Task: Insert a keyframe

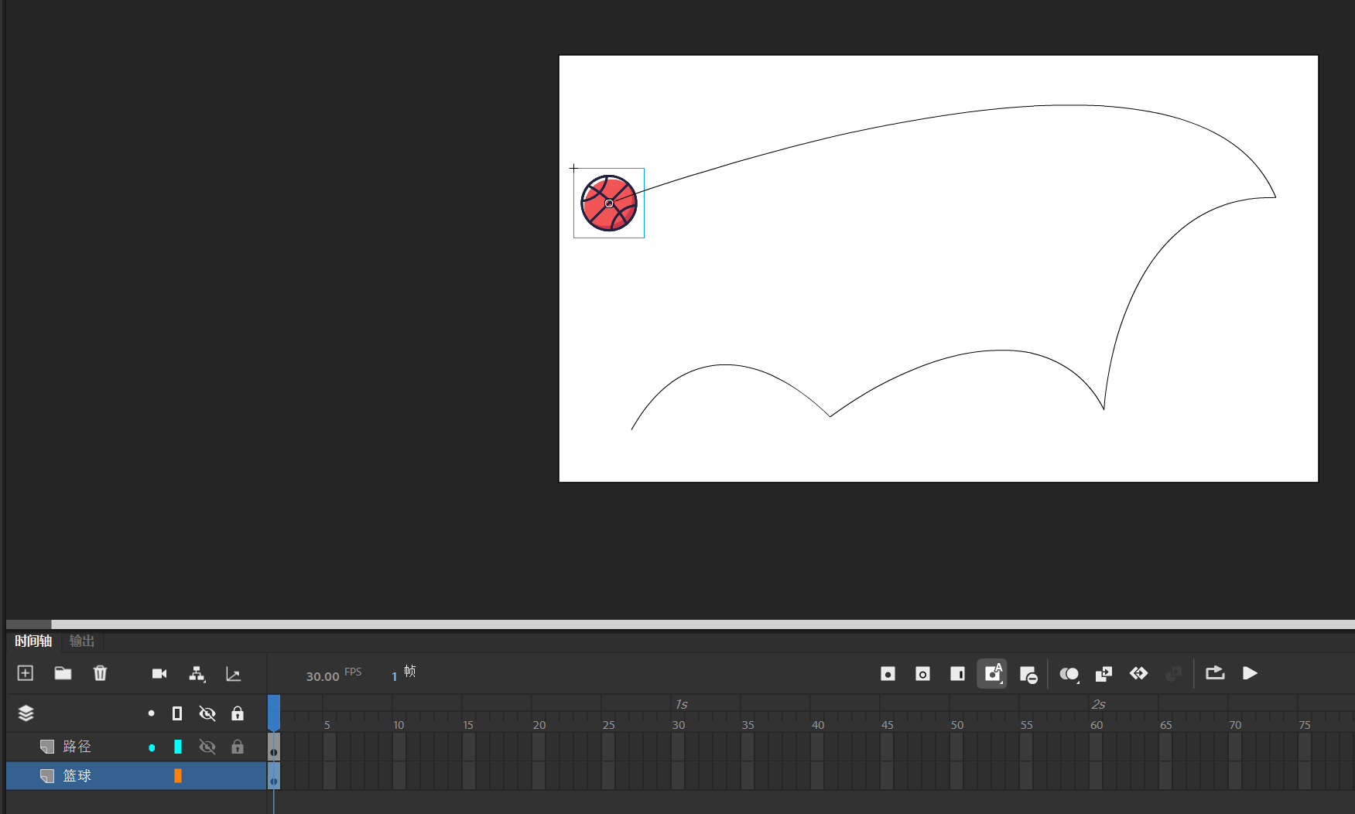Action: (888, 674)
